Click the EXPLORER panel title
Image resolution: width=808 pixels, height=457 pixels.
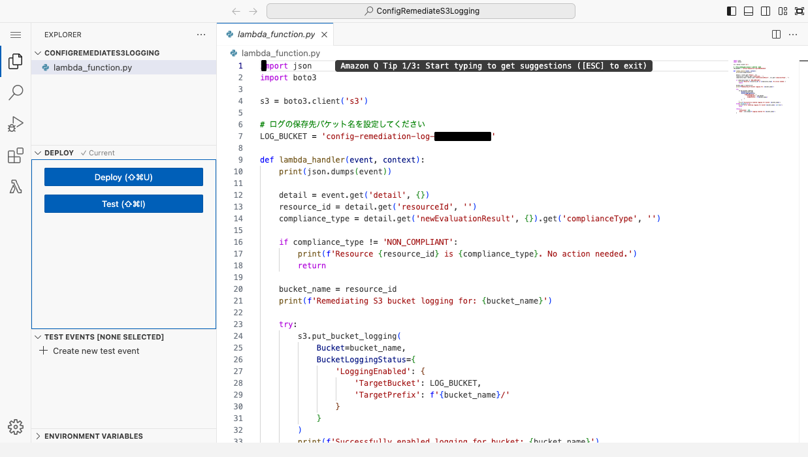pyautogui.click(x=63, y=35)
